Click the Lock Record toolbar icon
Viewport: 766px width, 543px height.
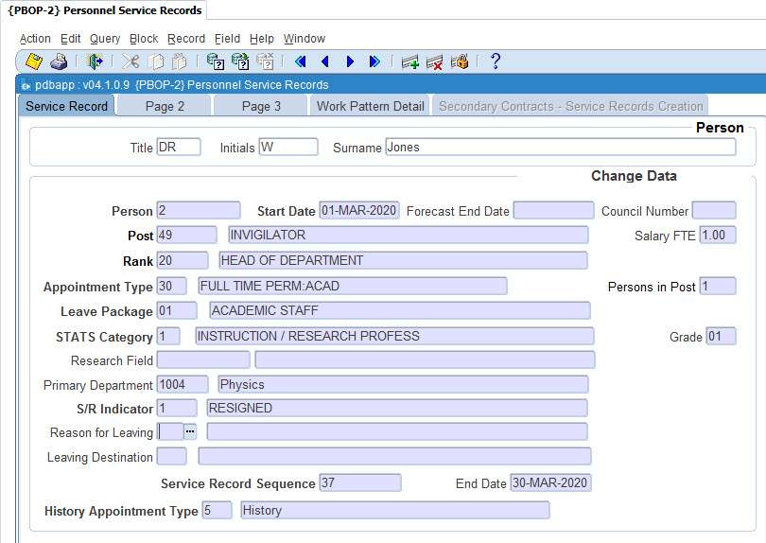460,62
